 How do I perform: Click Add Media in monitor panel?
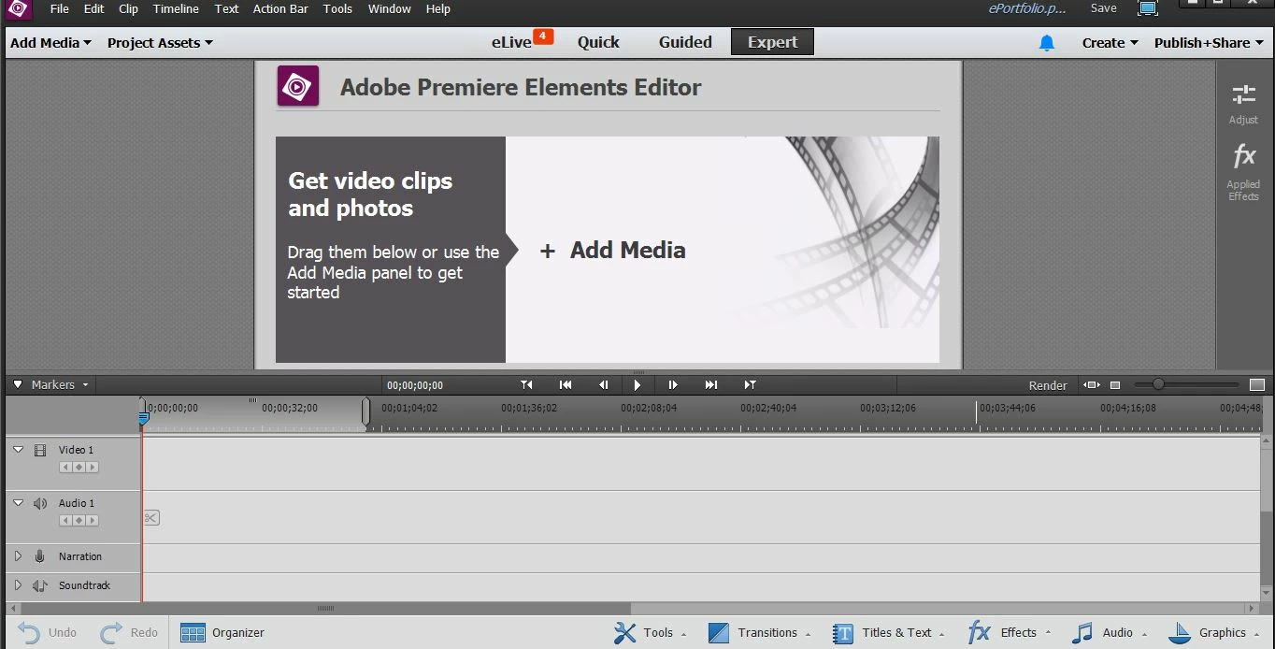click(x=613, y=251)
